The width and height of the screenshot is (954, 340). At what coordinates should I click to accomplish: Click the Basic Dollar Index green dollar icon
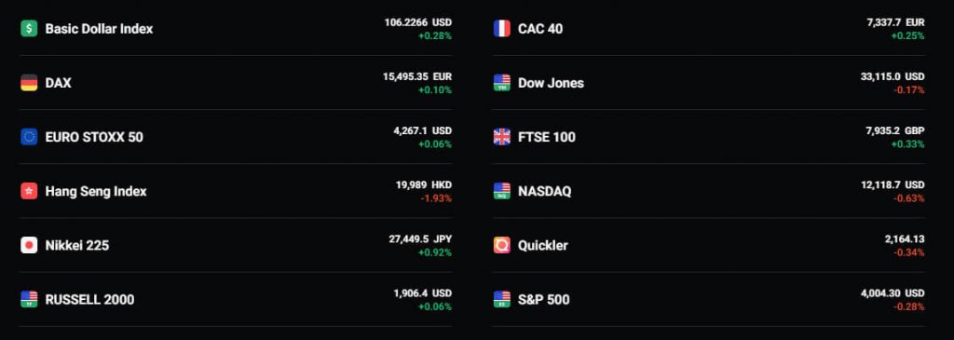tap(29, 29)
